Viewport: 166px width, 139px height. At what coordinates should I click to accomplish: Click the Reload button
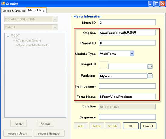(46, 123)
